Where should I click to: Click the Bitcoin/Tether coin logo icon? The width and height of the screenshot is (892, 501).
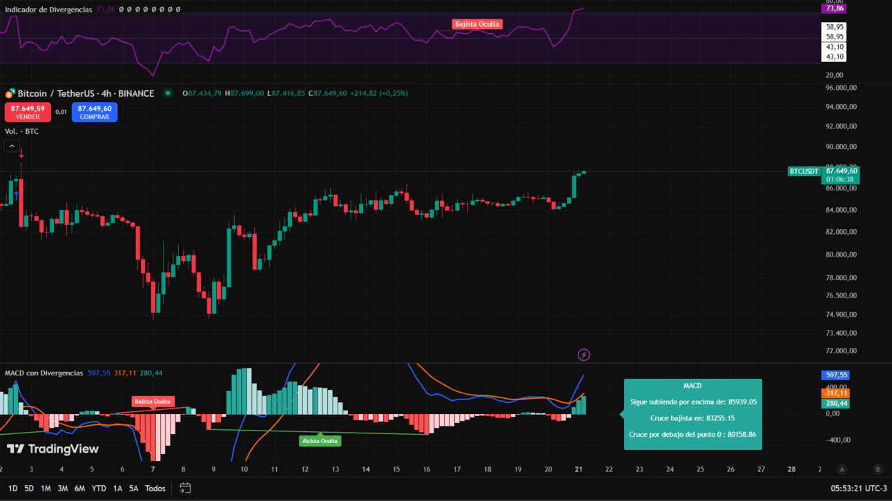(10, 93)
